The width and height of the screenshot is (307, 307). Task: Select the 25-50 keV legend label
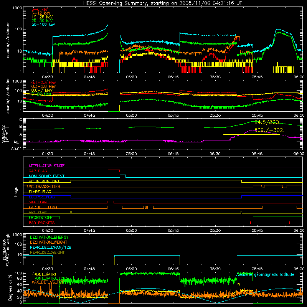tap(42, 21)
